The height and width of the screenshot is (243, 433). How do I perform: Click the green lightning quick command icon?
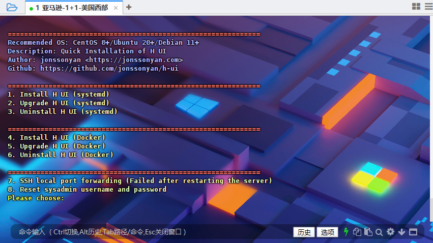tap(347, 232)
